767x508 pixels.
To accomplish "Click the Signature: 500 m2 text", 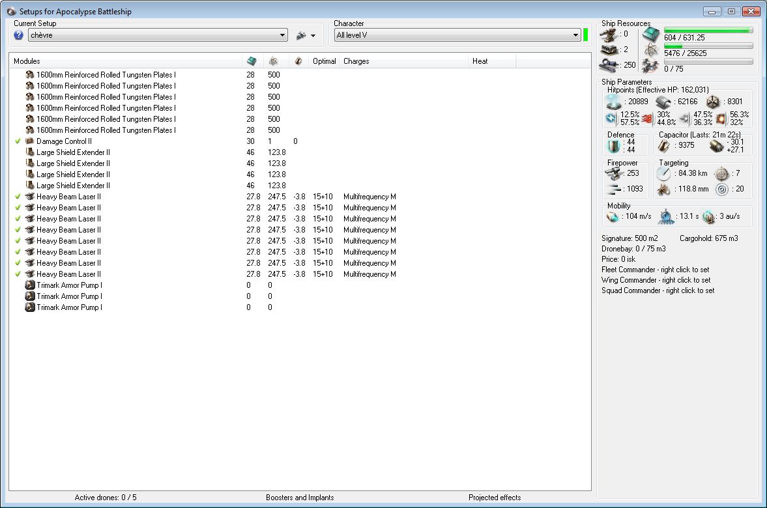I will [630, 238].
